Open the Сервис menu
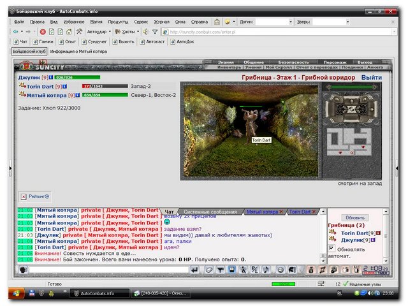The image size is (408, 306). point(141,22)
